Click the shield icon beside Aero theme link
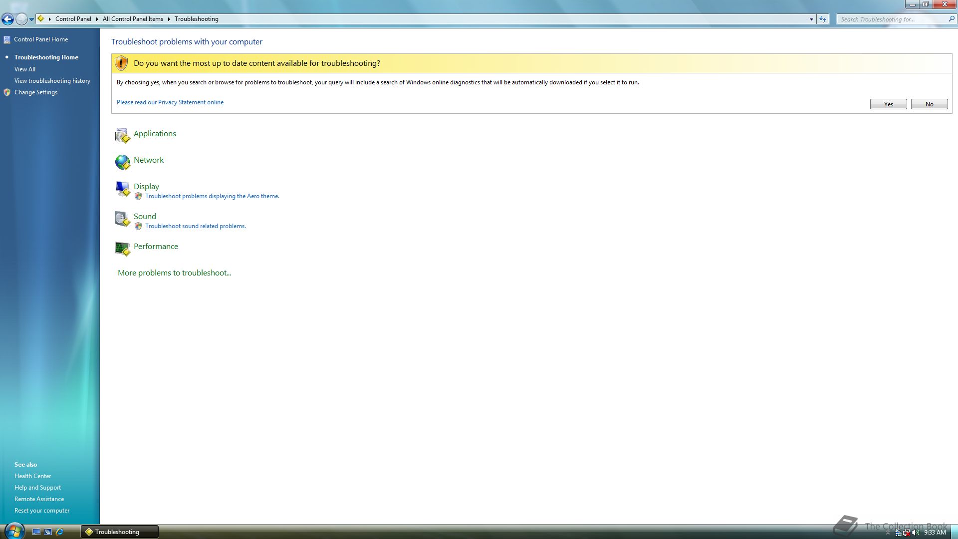Image resolution: width=958 pixels, height=539 pixels. 138,196
